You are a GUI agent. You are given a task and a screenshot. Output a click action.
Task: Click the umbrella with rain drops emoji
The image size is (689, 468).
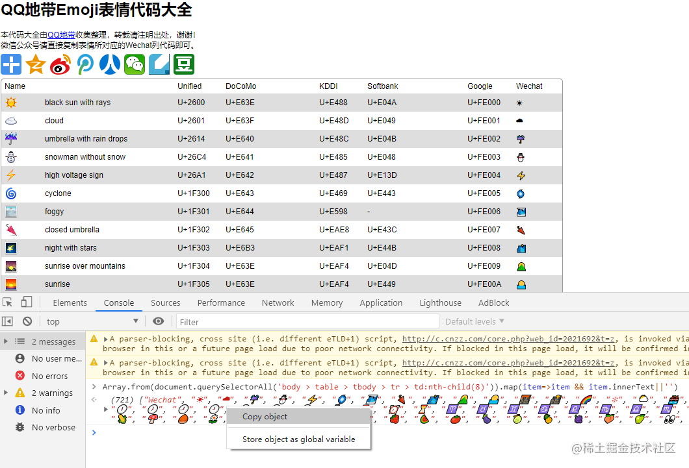coord(11,139)
